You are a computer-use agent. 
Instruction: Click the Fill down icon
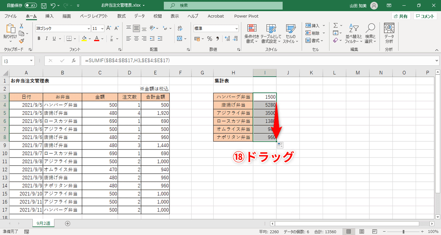coord(336,33)
